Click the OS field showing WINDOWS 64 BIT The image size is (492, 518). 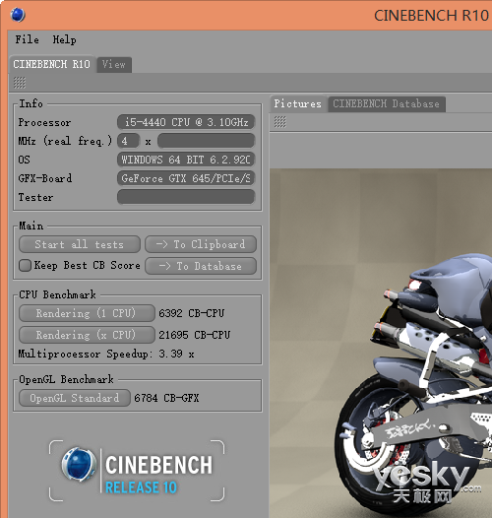[186, 160]
